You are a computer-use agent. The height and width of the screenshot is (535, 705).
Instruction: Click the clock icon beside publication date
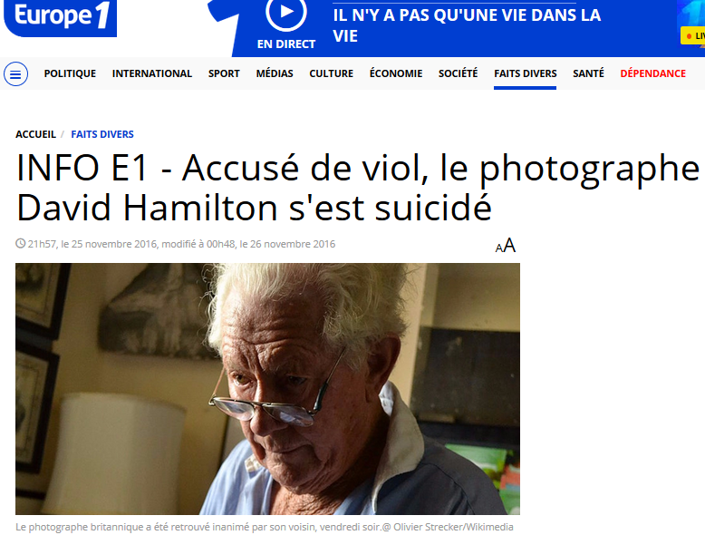pos(20,243)
